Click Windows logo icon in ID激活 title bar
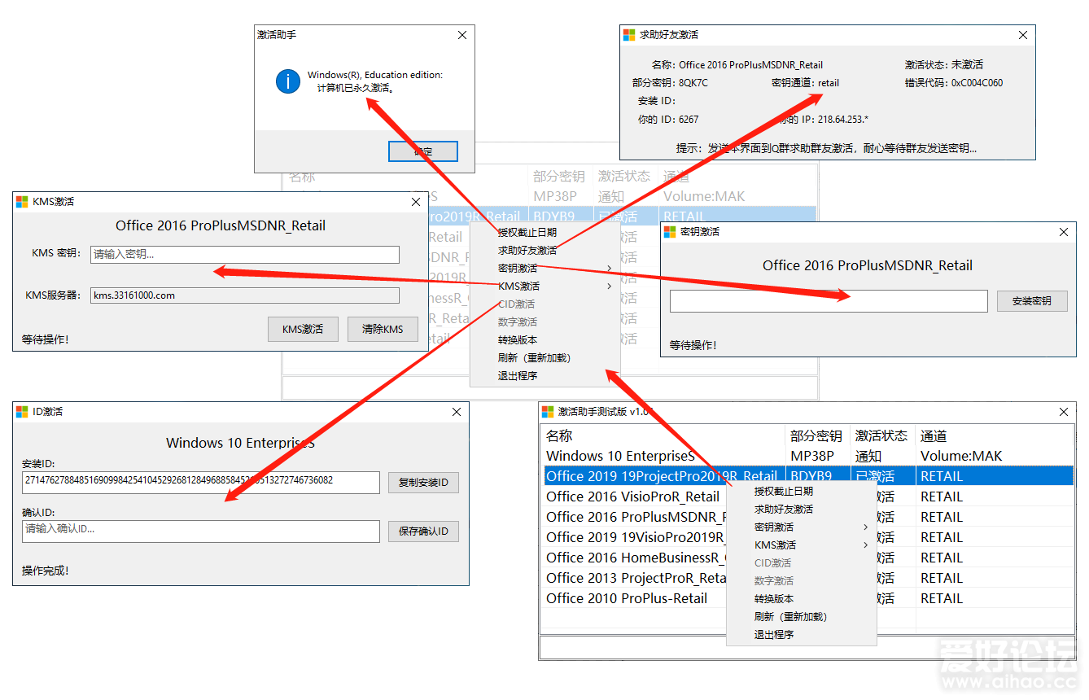 22,412
